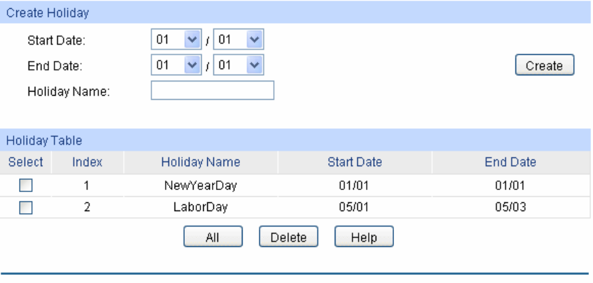Click the Select column header
593x283 pixels.
[x=26, y=162]
